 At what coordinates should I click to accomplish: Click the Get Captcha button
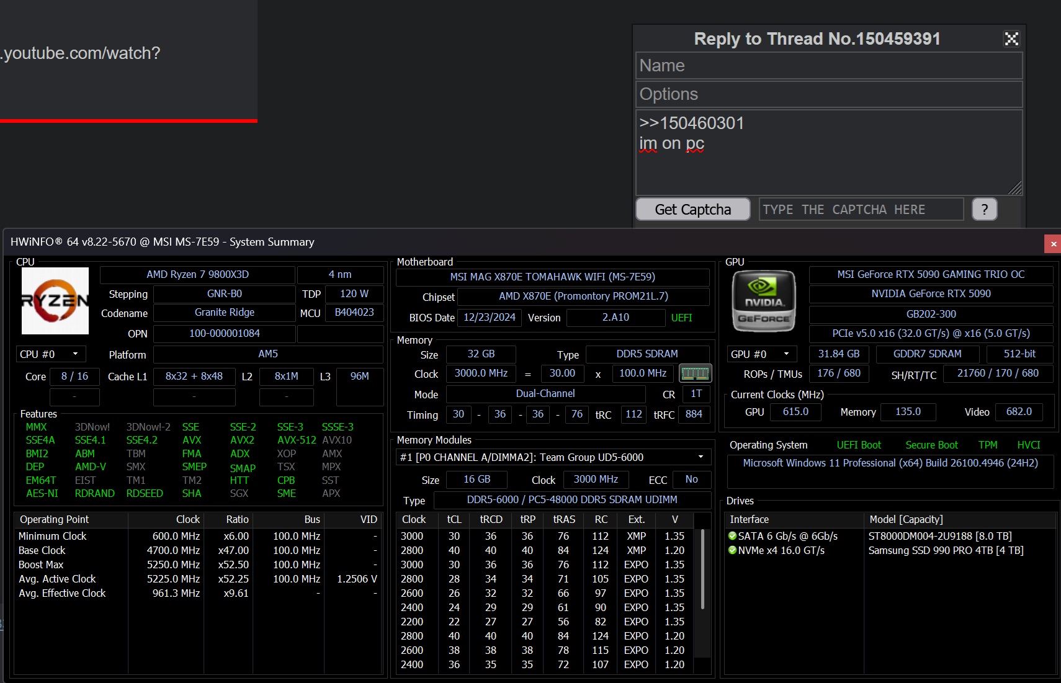click(693, 210)
